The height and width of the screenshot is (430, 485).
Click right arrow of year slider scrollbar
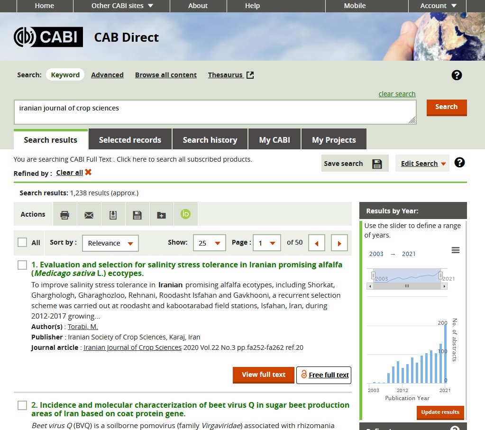444,286
